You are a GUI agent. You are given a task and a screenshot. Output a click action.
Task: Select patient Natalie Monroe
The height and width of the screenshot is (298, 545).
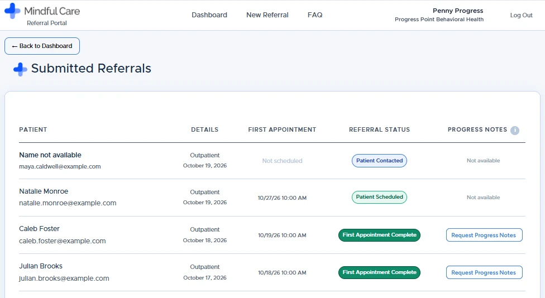(x=44, y=191)
